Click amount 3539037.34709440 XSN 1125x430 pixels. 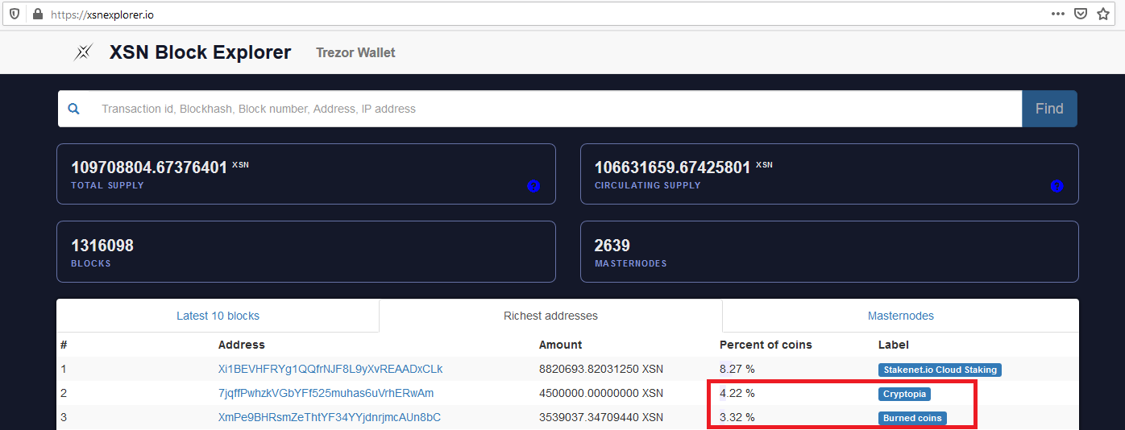click(601, 417)
